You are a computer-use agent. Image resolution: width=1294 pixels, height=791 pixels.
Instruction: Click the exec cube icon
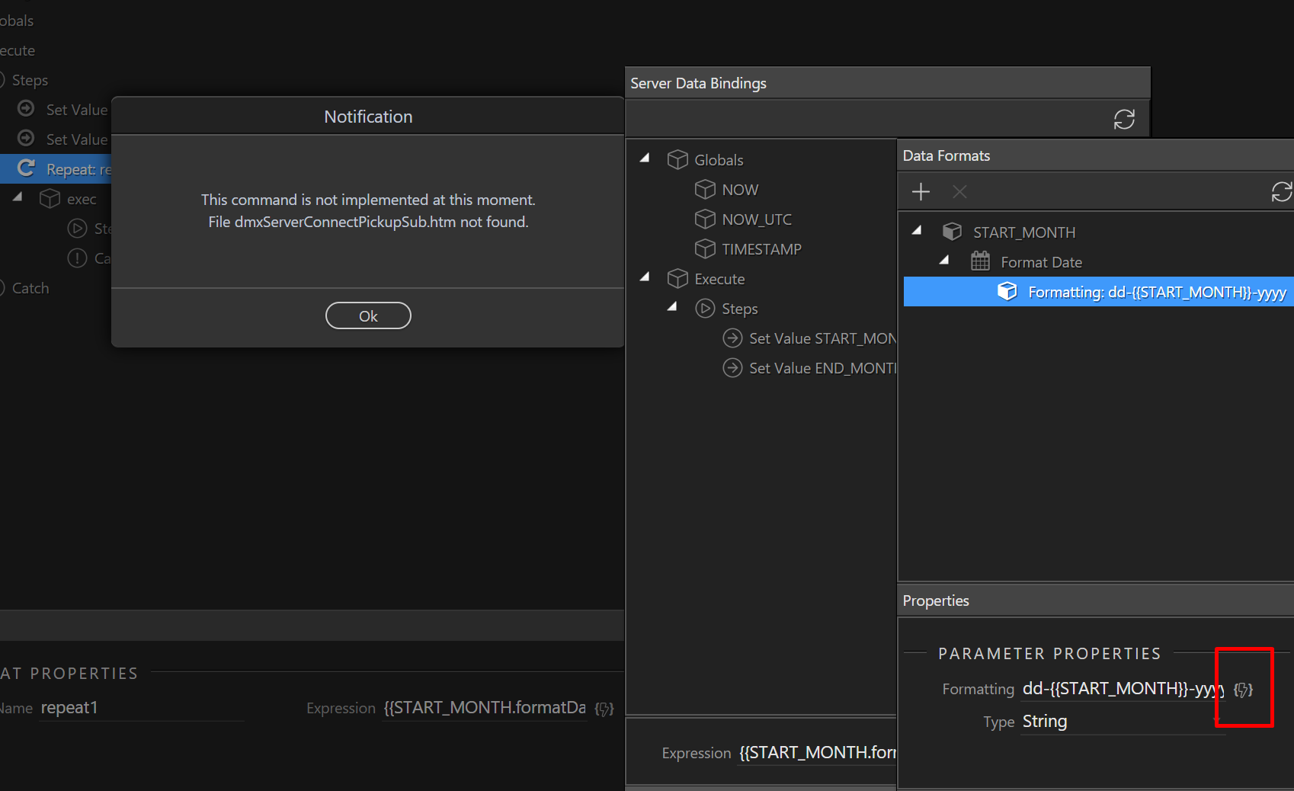[50, 199]
